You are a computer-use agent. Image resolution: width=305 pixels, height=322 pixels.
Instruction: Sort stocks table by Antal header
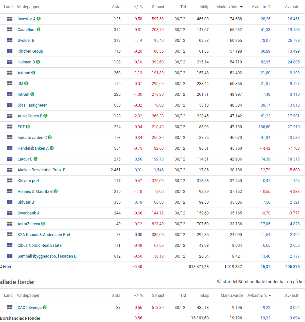click(117, 7)
